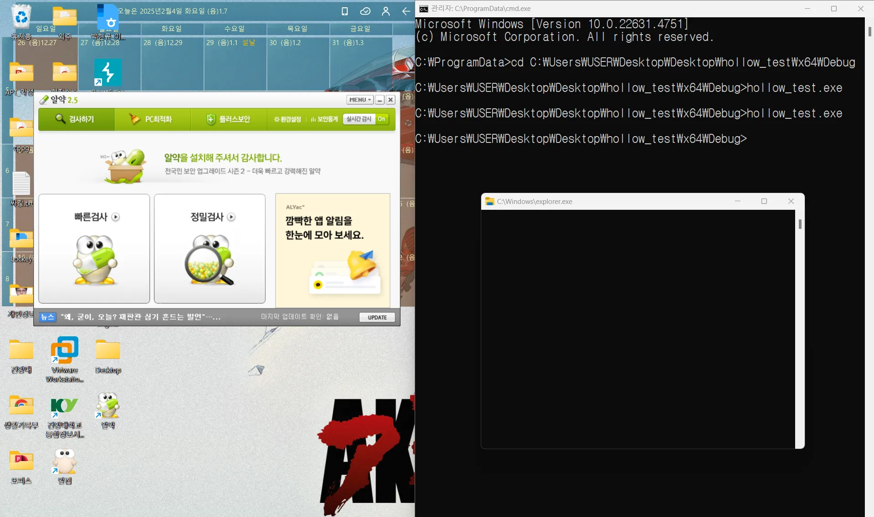Viewport: 874px width, 517px height.
Task: Expand the MENU dropdown in 알약
Action: tap(360, 100)
